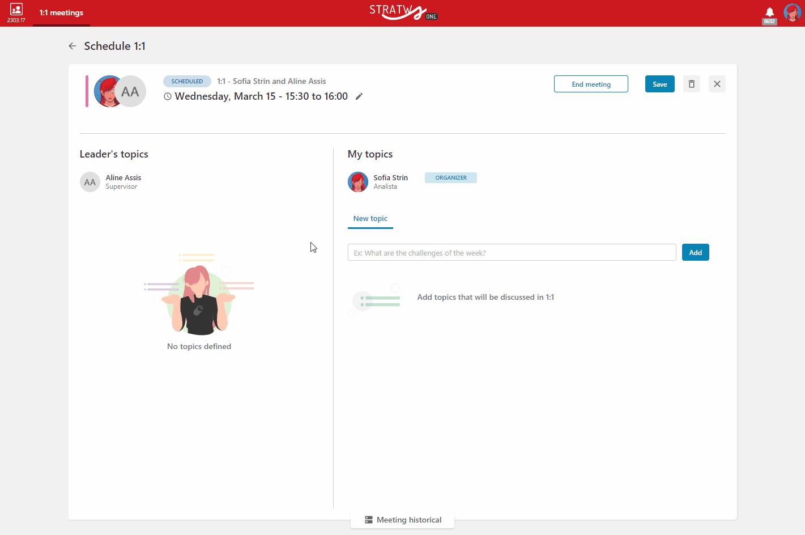This screenshot has height=535, width=805.
Task: Switch to the 1:1 meetings tab
Action: click(61, 13)
